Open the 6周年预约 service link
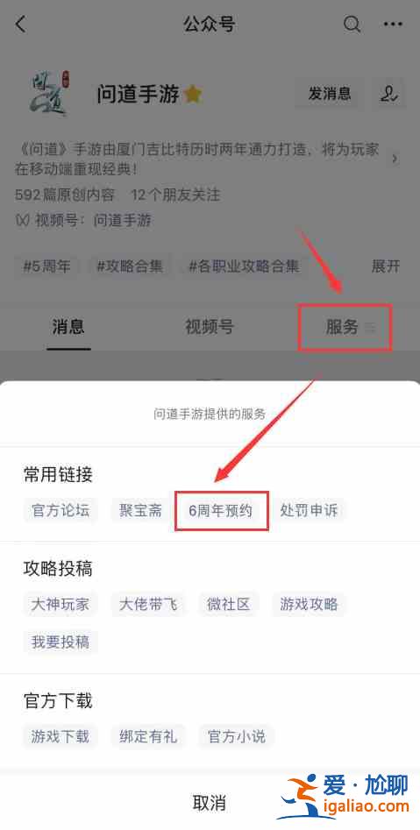The image size is (420, 830). coord(221,511)
